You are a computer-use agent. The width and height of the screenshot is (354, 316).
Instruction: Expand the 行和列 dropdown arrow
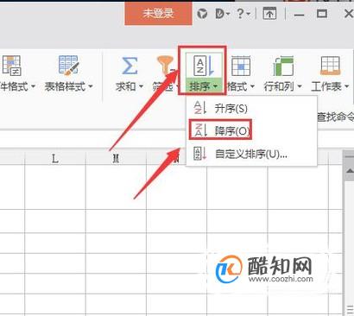(x=300, y=86)
